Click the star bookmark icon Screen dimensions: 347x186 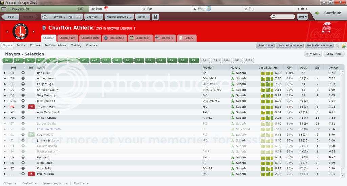click(x=337, y=45)
